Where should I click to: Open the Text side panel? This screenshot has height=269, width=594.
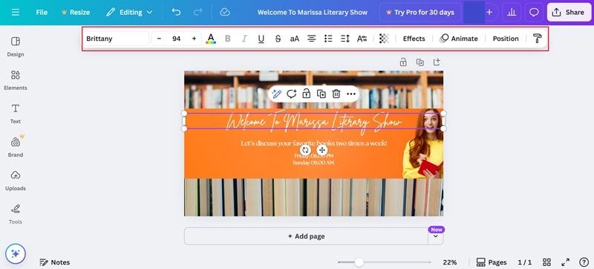16,114
